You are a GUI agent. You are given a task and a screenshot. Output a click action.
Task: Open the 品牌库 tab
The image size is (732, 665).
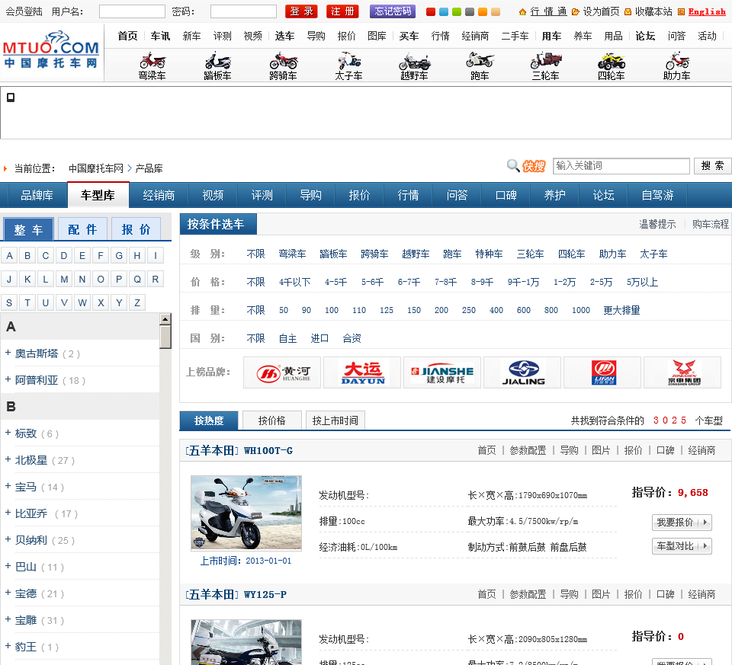[x=37, y=196]
